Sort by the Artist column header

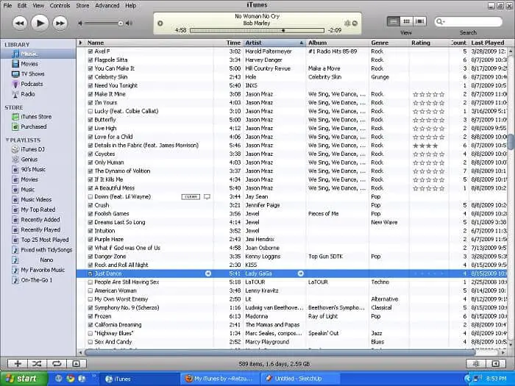(274, 43)
